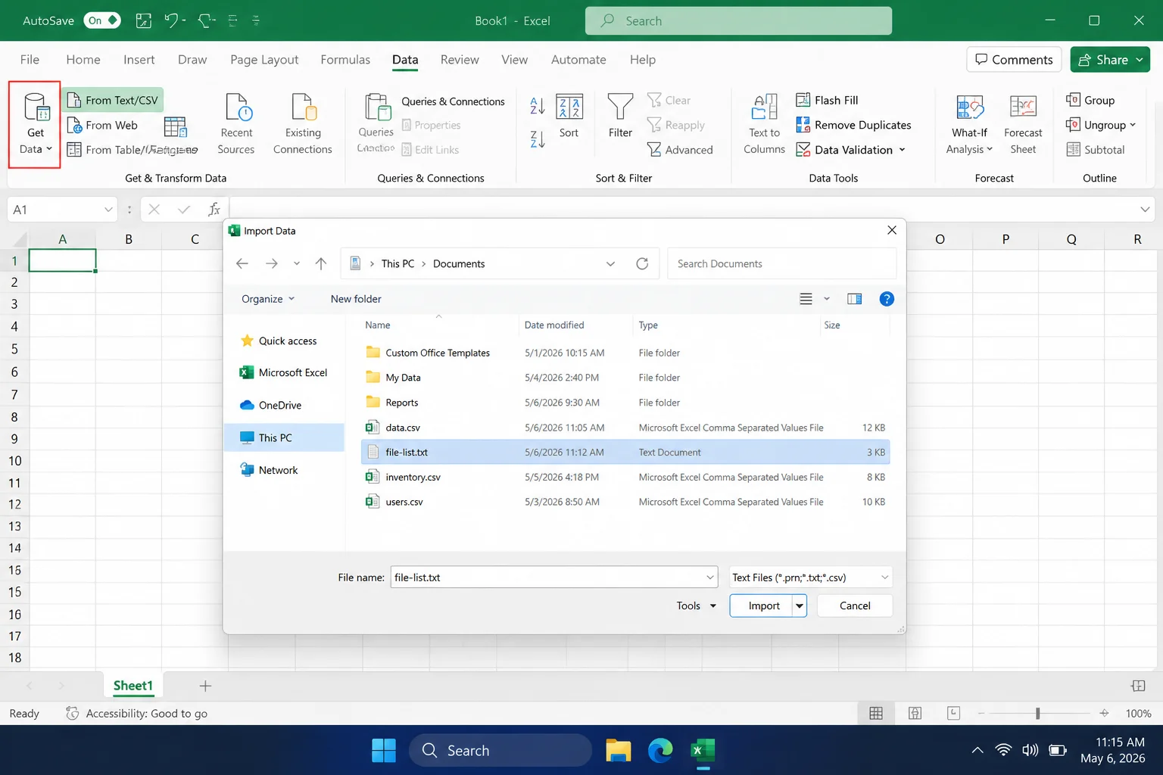Expand the Name Box dropdown
The image size is (1163, 775).
108,210
